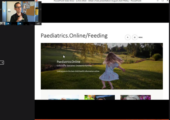Click the PowerPoint app icon in the title bar
Screen dimensions: 170x120
36,1
